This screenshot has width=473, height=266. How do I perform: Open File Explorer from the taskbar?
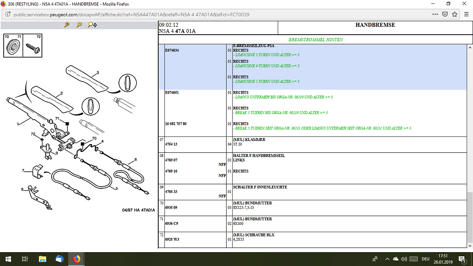(x=42, y=259)
